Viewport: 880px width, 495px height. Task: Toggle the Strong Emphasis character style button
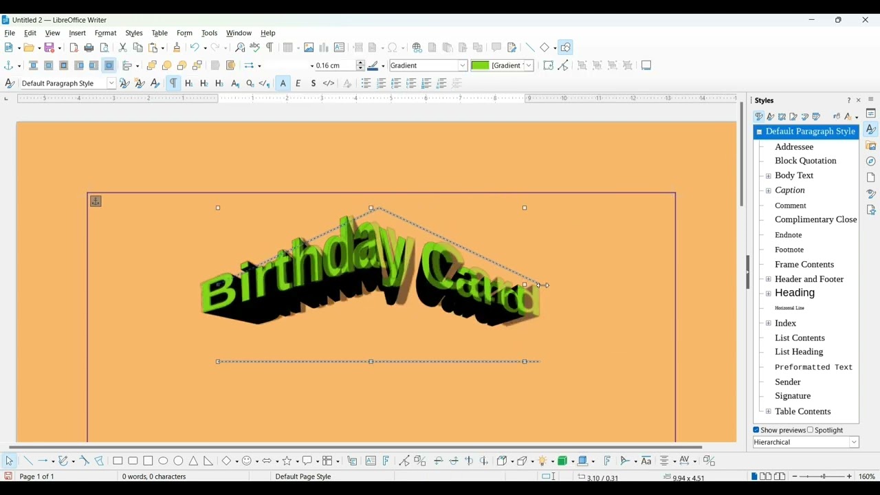[x=313, y=83]
